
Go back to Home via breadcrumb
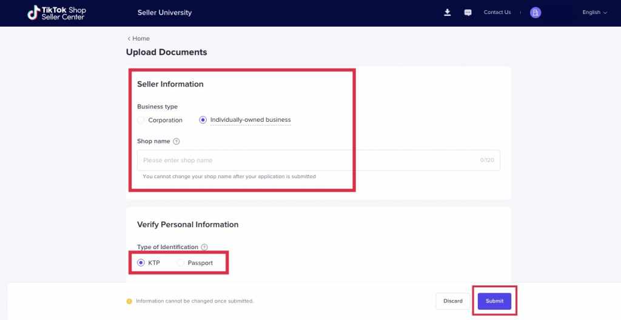click(138, 39)
